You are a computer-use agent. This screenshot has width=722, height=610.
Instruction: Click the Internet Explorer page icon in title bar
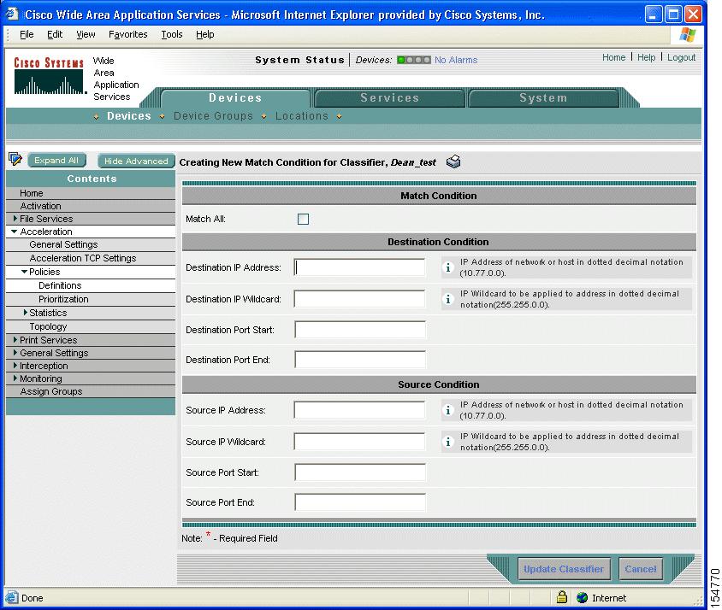(13, 15)
